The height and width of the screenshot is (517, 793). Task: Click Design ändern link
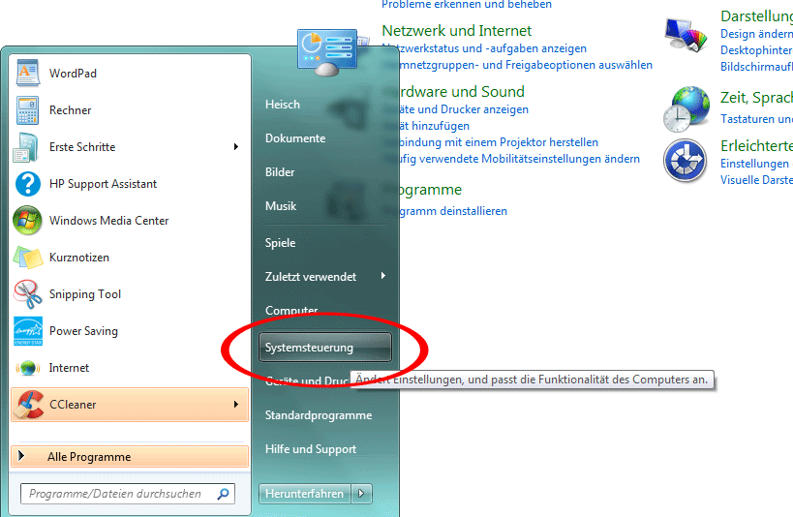coord(756,34)
